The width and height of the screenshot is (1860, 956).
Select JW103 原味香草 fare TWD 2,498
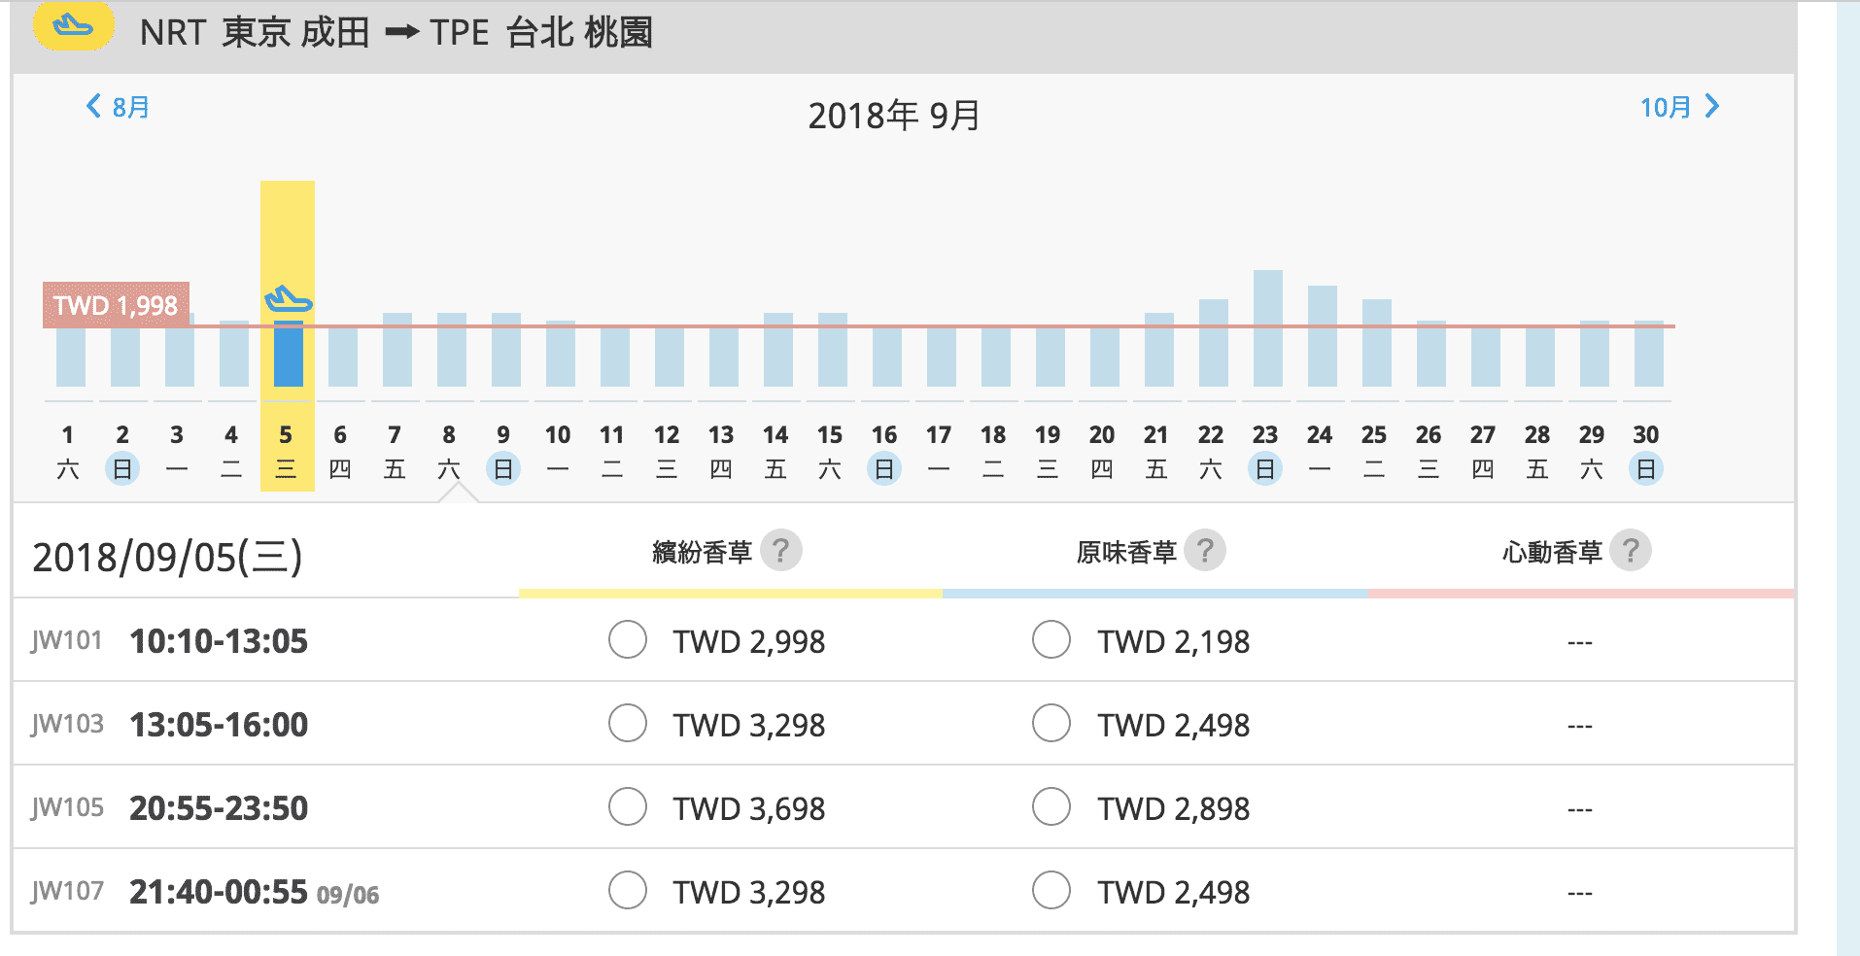(1051, 724)
